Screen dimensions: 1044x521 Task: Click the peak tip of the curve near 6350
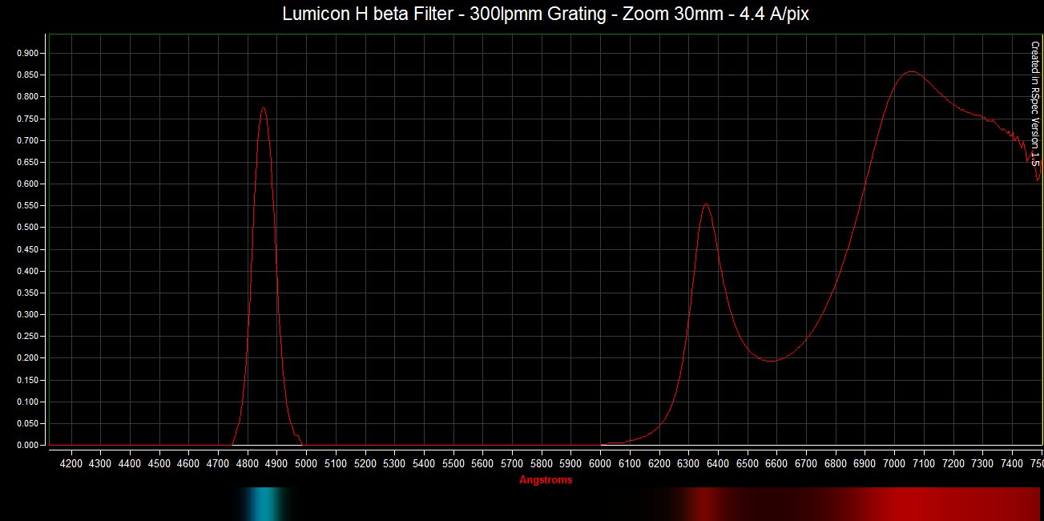coord(705,204)
